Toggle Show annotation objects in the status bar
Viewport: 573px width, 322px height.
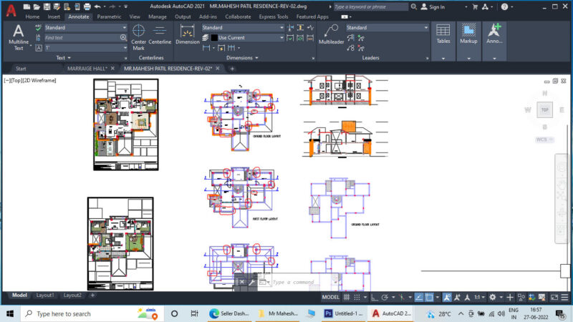coord(446,298)
